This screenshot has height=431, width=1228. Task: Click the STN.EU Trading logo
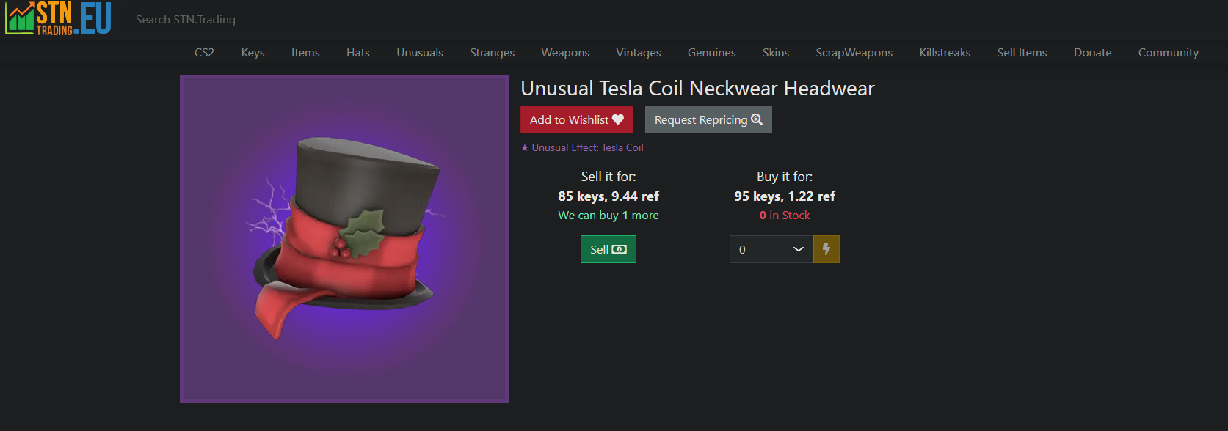[x=58, y=18]
